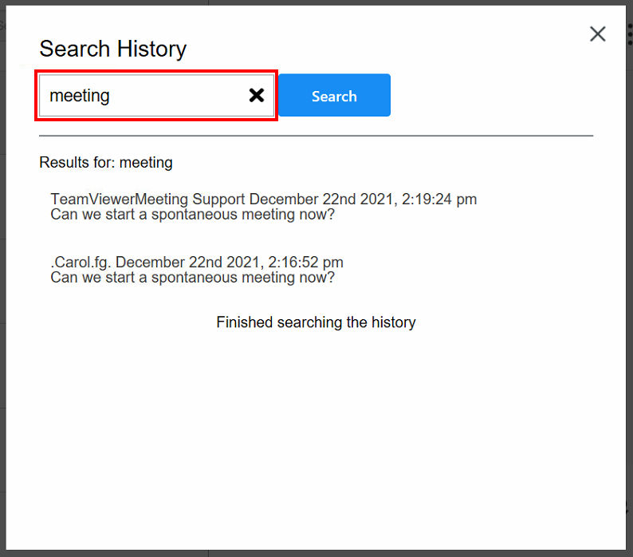Click the "Search History" title
This screenshot has height=557, width=633.
point(112,49)
